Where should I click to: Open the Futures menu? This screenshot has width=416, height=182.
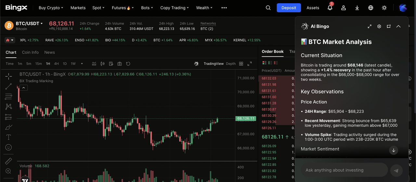pos(123,8)
